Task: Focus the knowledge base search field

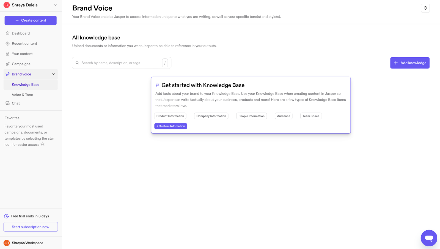Action: coord(122,63)
